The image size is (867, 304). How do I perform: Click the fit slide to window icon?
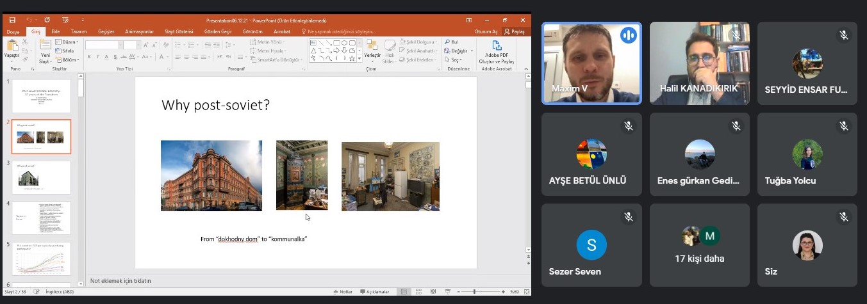click(x=525, y=292)
